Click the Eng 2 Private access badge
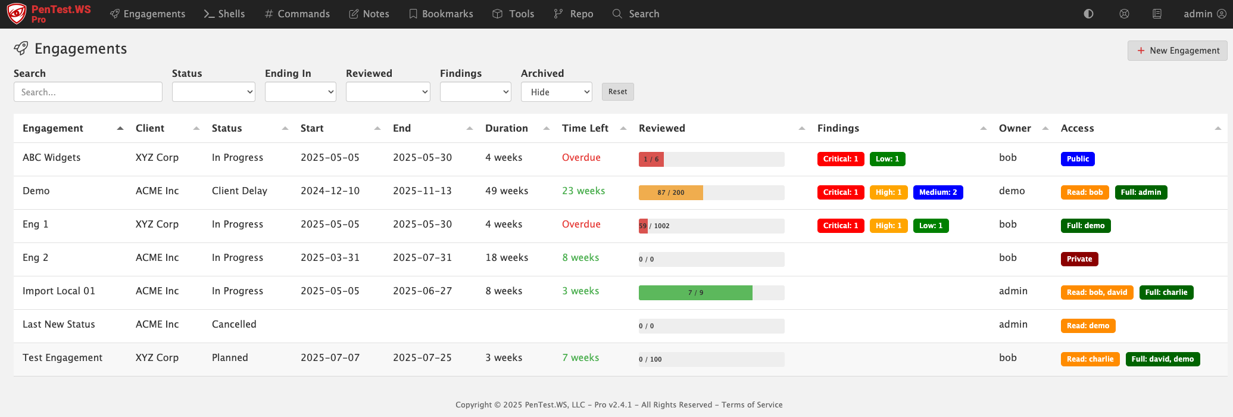Viewport: 1233px width, 417px height. click(x=1079, y=259)
